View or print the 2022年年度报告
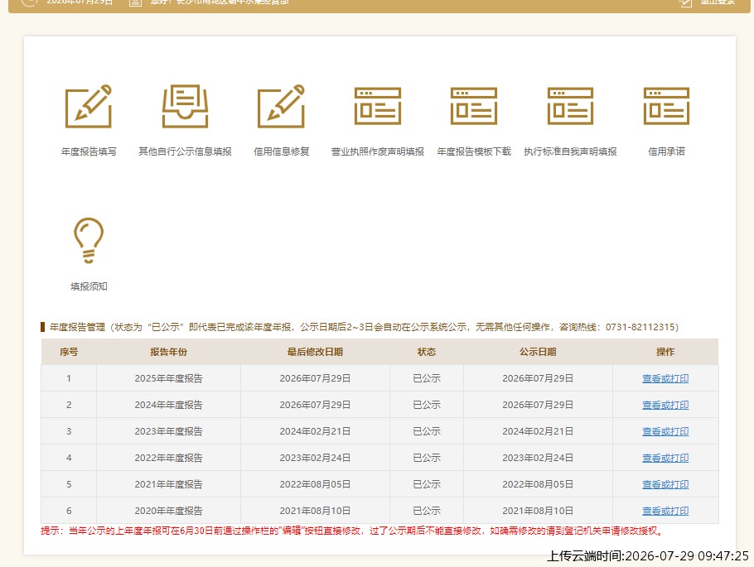 click(665, 458)
